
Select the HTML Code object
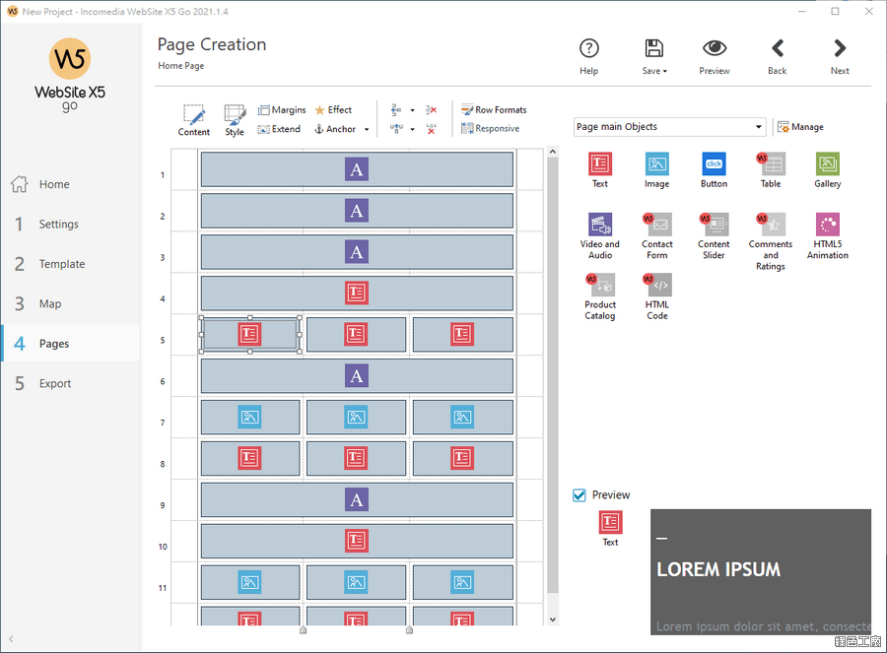[656, 296]
